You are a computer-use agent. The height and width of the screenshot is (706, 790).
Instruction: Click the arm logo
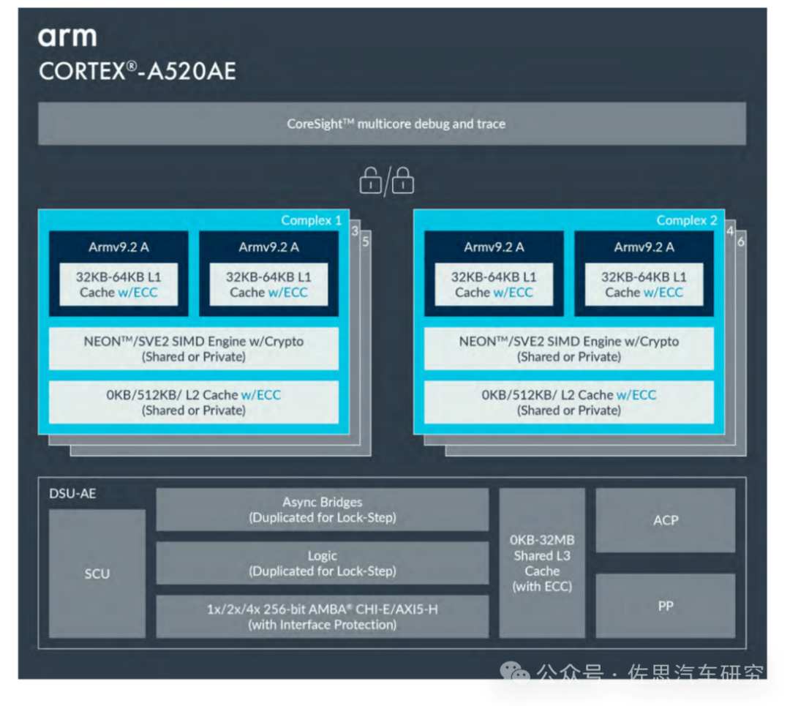(x=67, y=37)
